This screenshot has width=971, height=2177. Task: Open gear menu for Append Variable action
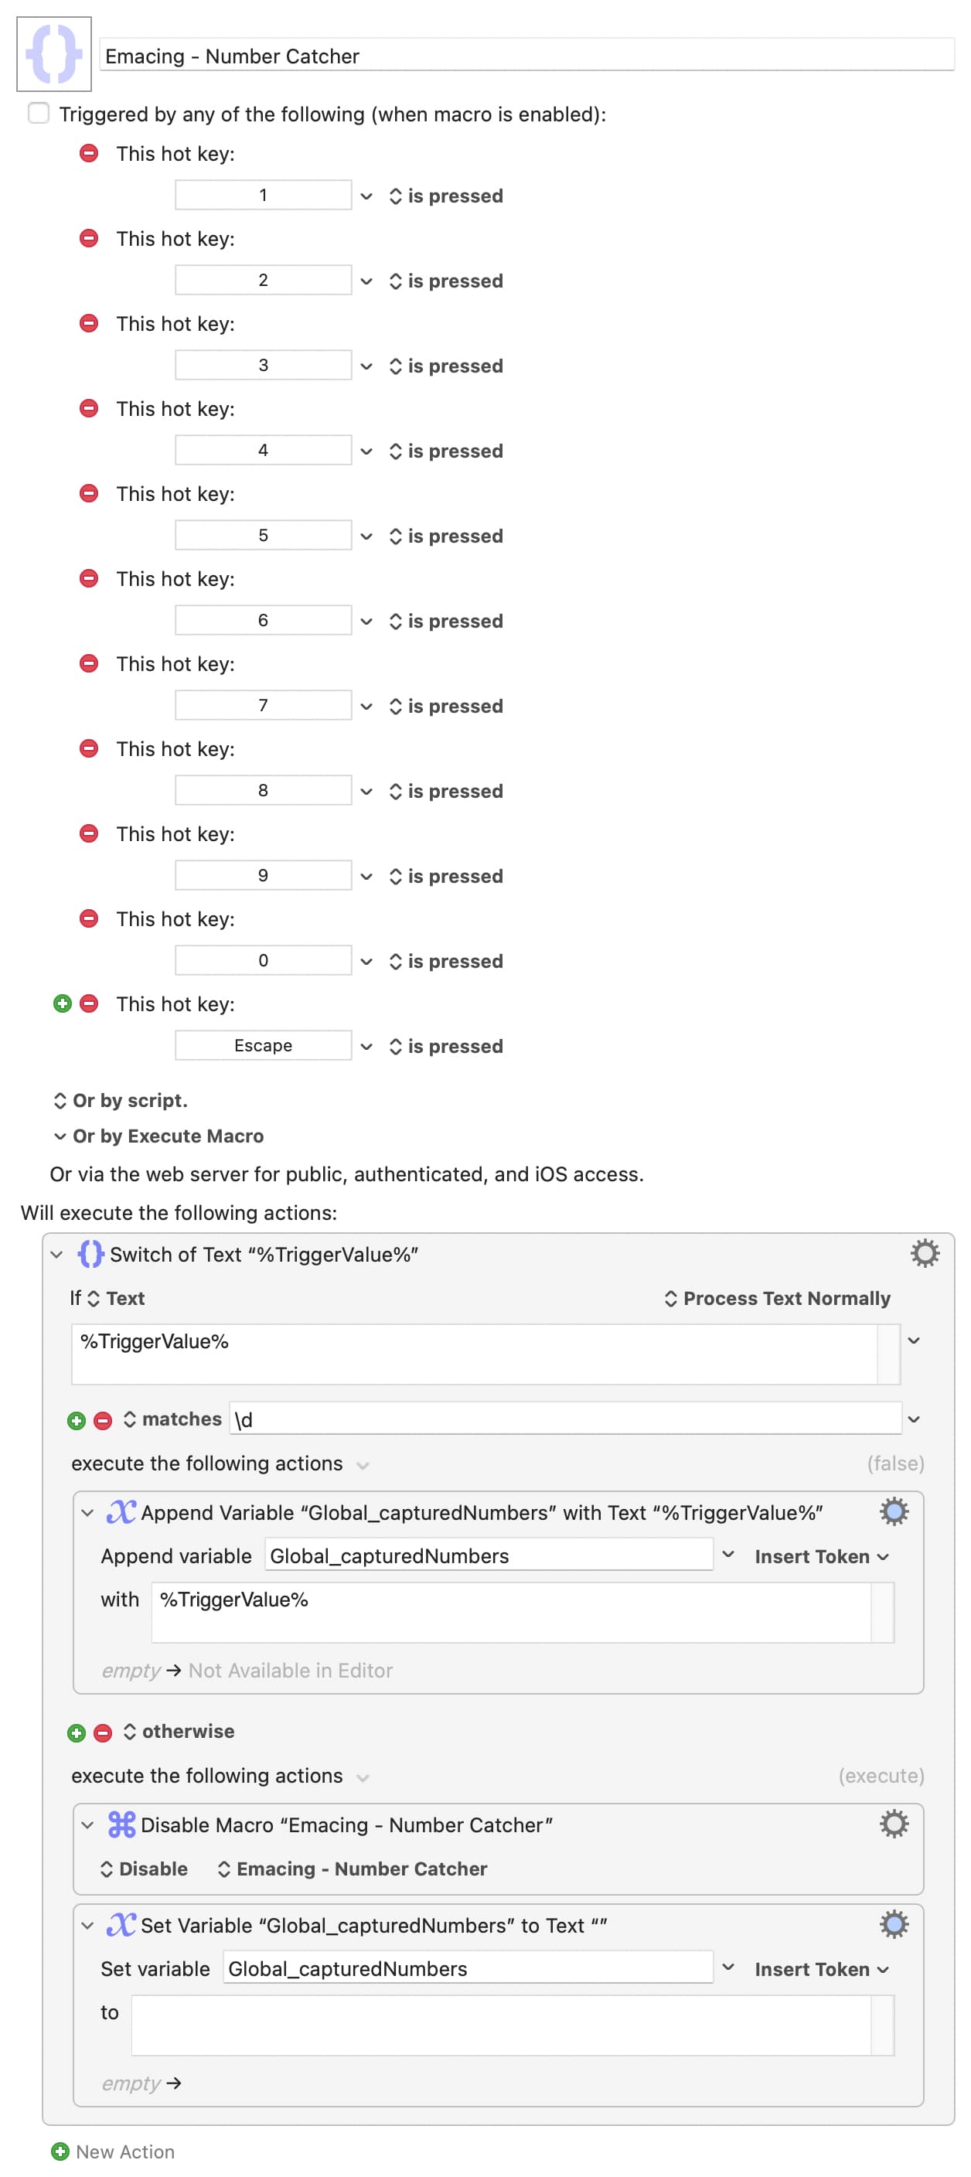click(x=894, y=1511)
